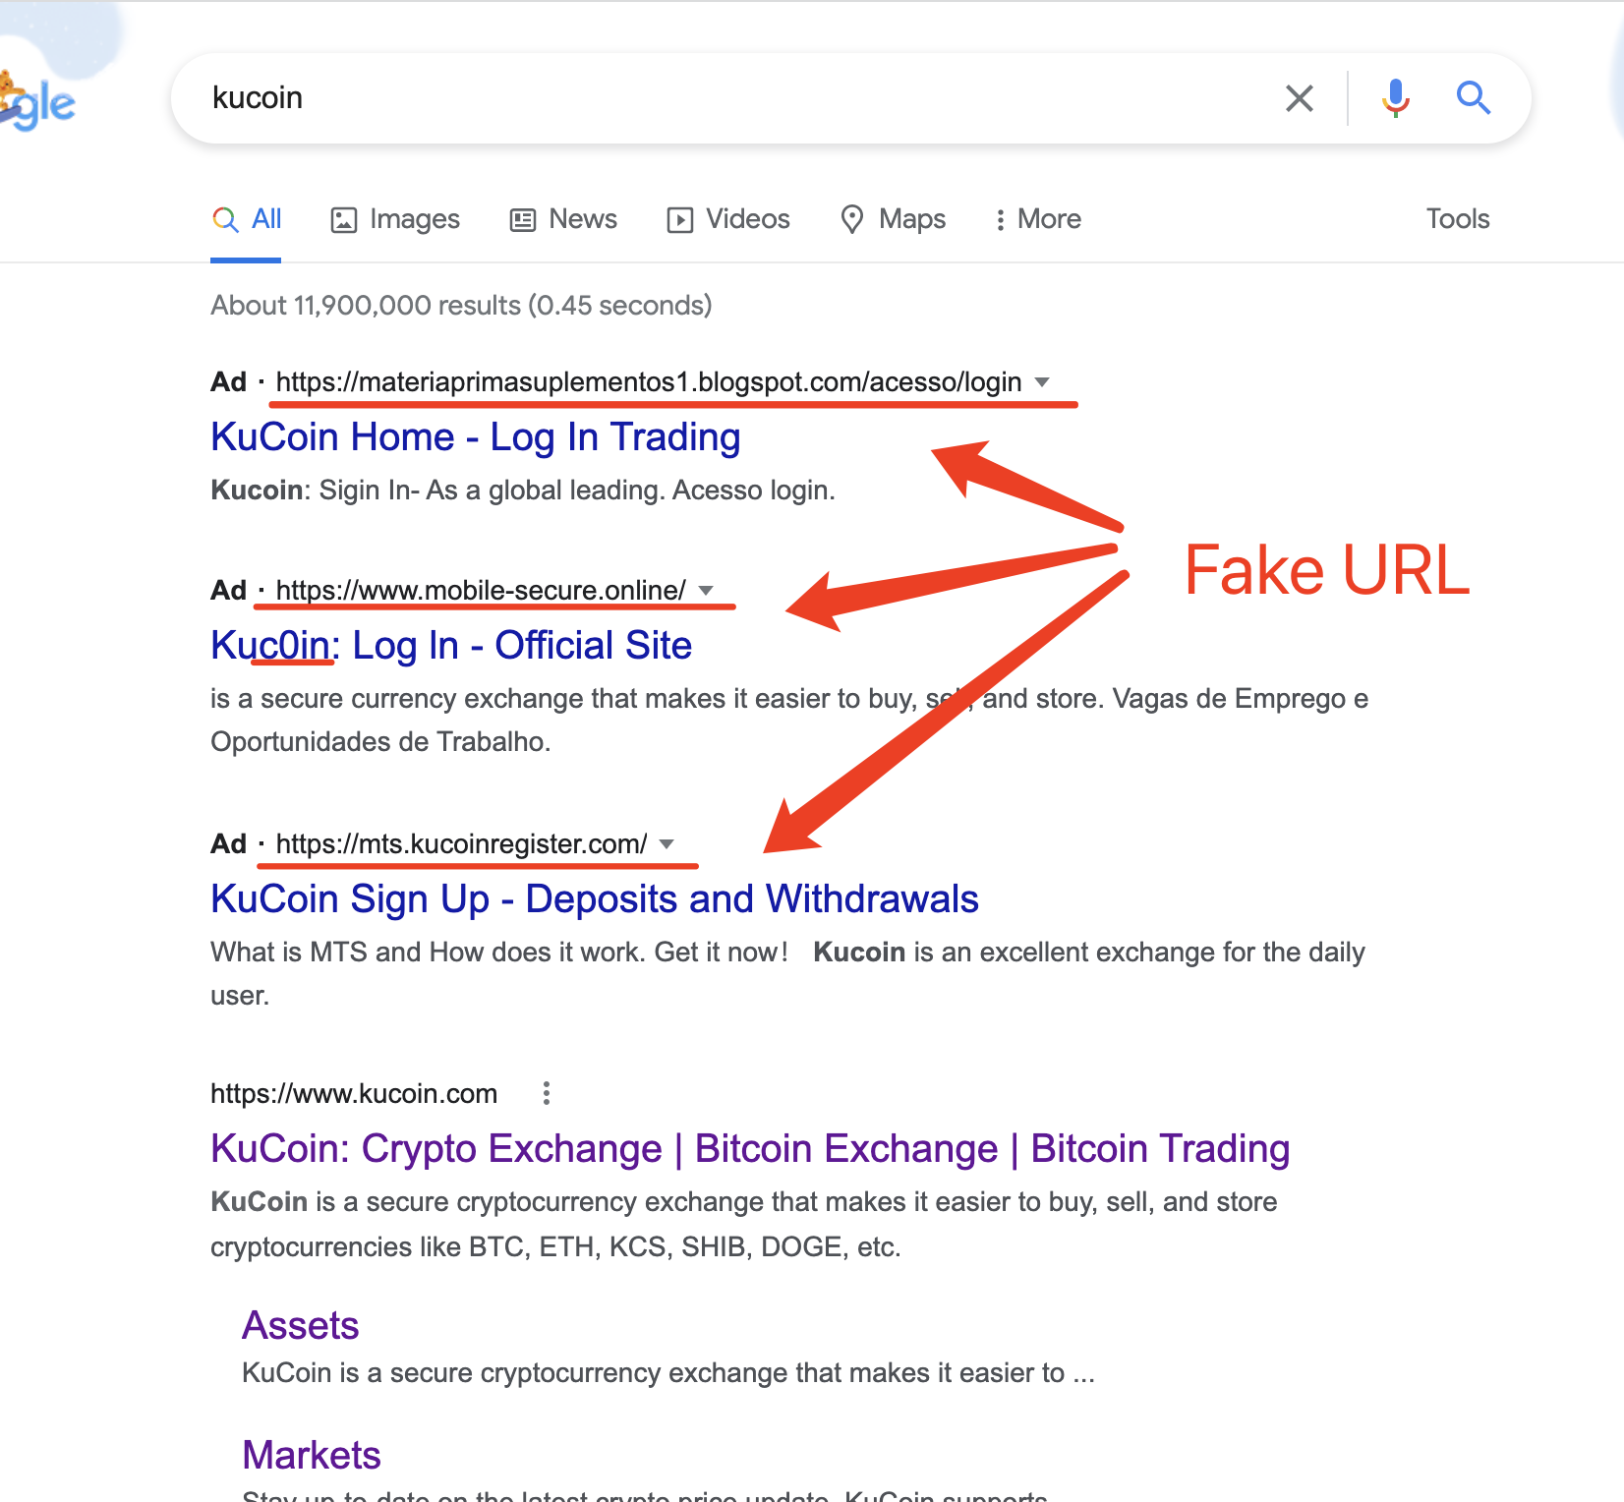Open the Tools menu
1624x1502 pixels.
coord(1458,219)
